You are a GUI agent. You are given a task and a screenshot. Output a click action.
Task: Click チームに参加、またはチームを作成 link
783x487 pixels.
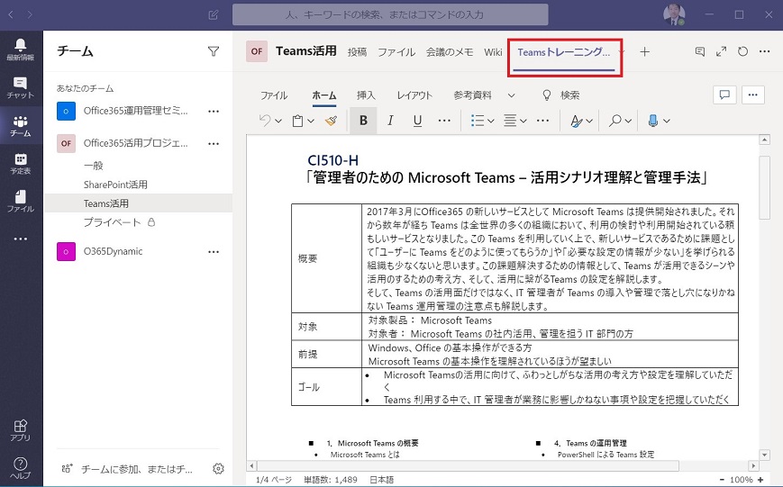(x=136, y=469)
